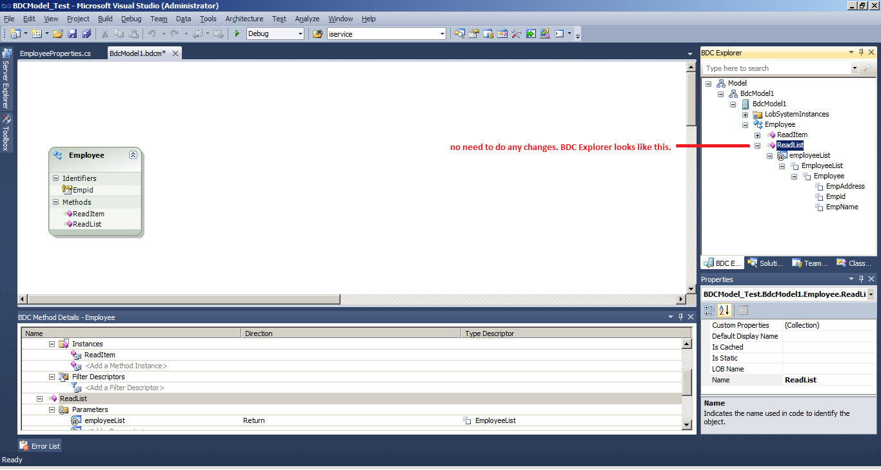The width and height of the screenshot is (881, 470).
Task: Click the Add a Filter Descriptor link
Action: click(124, 388)
